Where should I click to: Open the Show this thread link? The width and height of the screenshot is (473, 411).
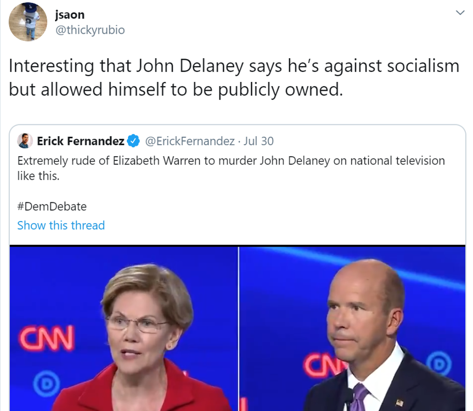coord(61,225)
